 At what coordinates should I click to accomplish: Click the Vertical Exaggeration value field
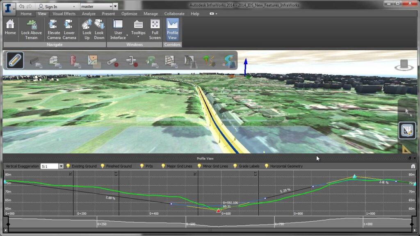pyautogui.click(x=50, y=166)
